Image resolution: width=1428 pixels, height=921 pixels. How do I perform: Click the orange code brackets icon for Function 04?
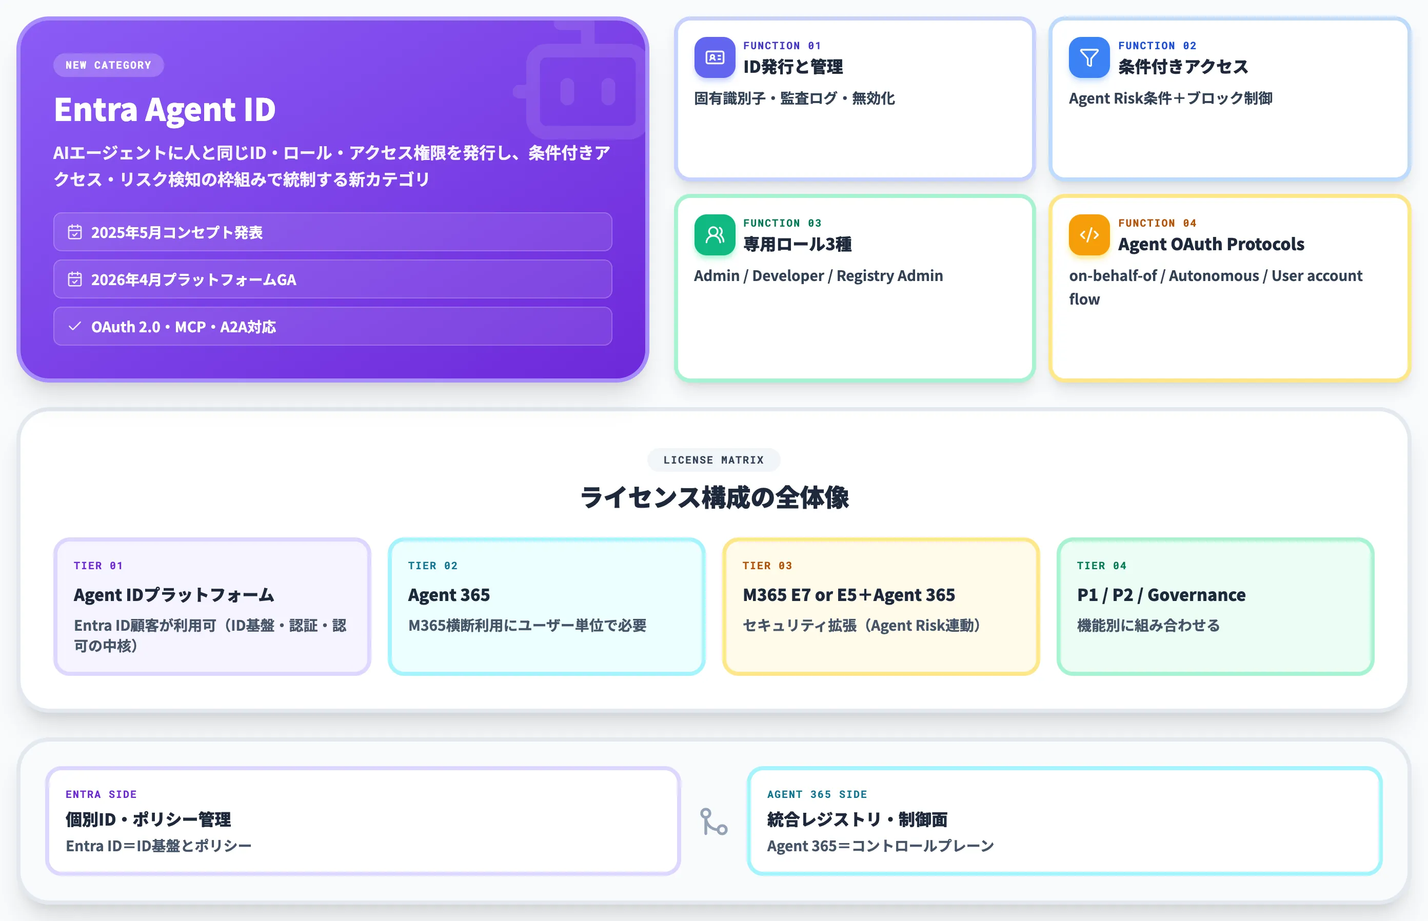1089,235
